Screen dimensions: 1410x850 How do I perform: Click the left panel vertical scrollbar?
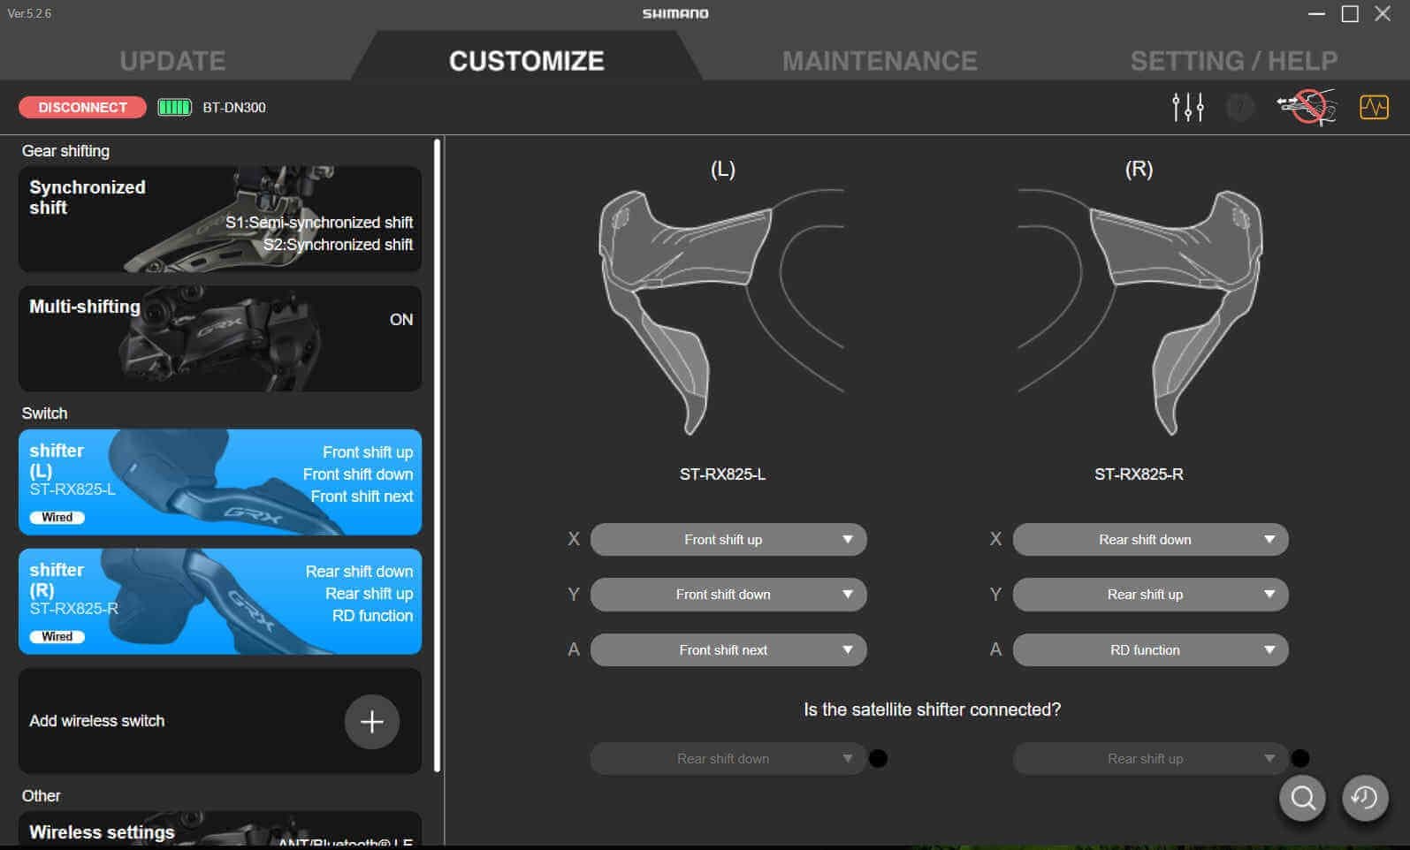pos(437,455)
